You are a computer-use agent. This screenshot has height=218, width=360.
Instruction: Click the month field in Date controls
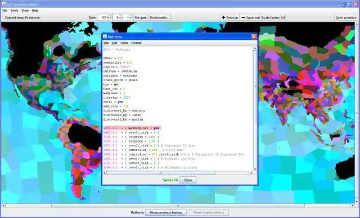tap(116, 17)
